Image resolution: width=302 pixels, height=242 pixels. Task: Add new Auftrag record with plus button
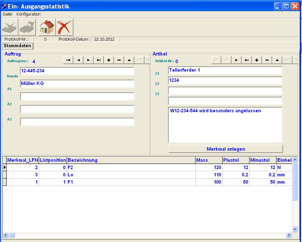click(x=109, y=60)
